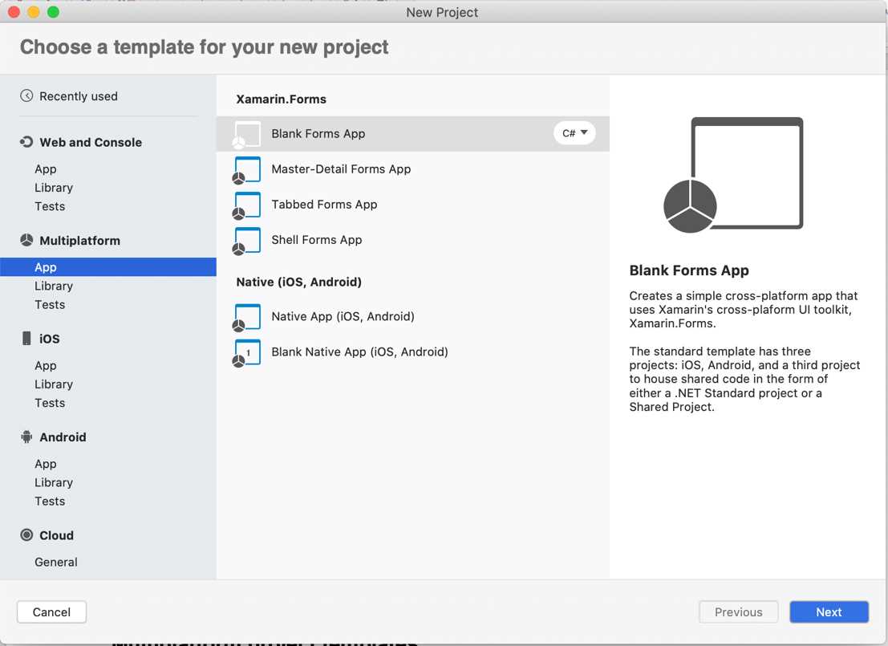Click the Cancel button

pos(51,611)
